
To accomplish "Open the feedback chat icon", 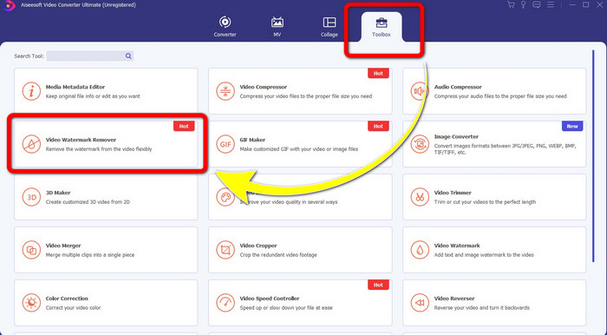I will pyautogui.click(x=536, y=4).
